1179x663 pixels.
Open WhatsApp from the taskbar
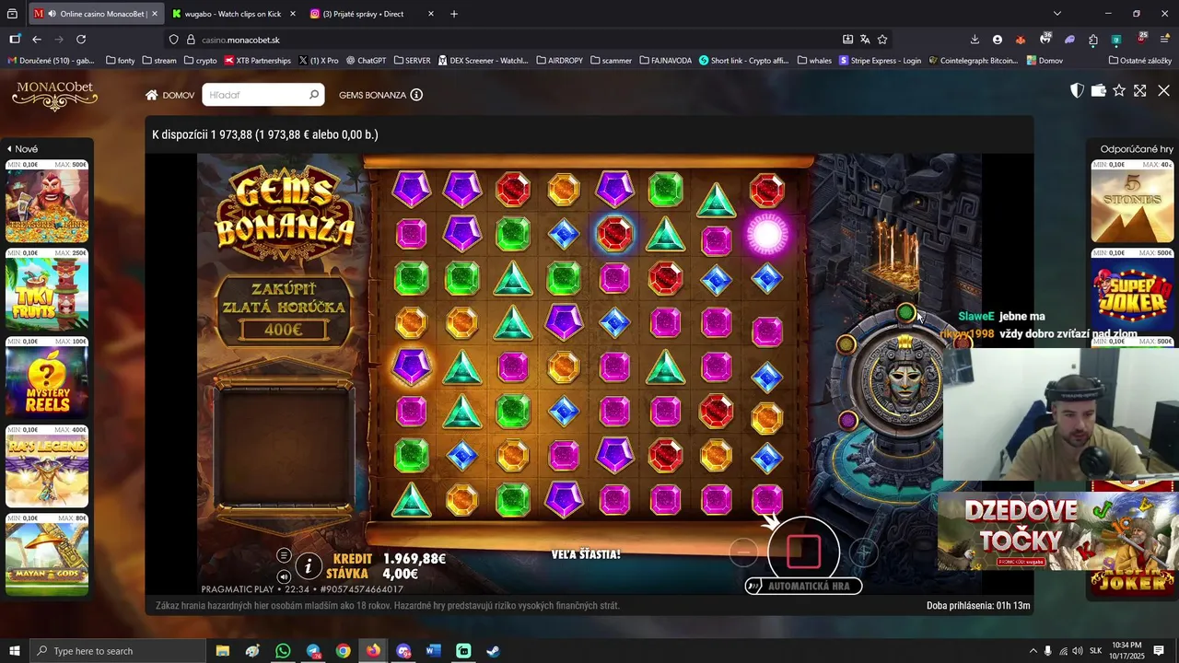pos(283,651)
